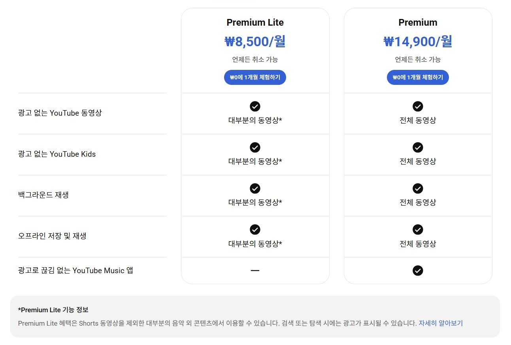Click Premium Lite 오프라인 저장 checkmark
The image size is (511, 345).
tap(255, 229)
